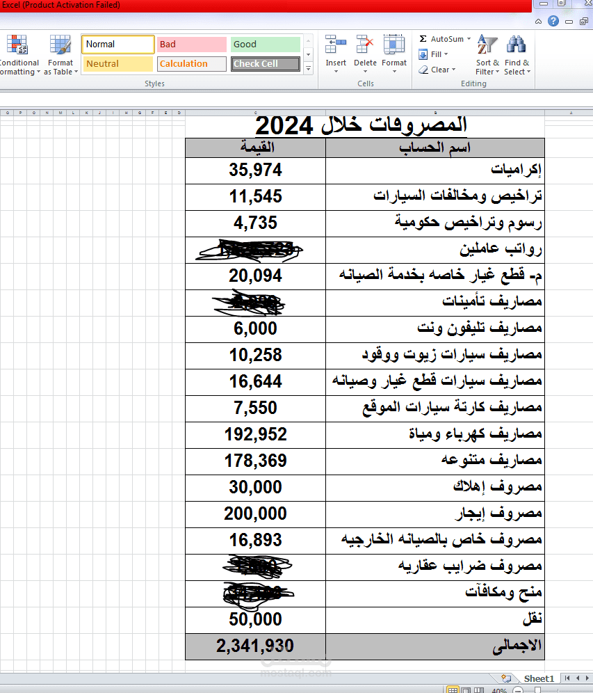The width and height of the screenshot is (593, 693).
Task: Switch to Normal view in status bar
Action: (x=452, y=690)
